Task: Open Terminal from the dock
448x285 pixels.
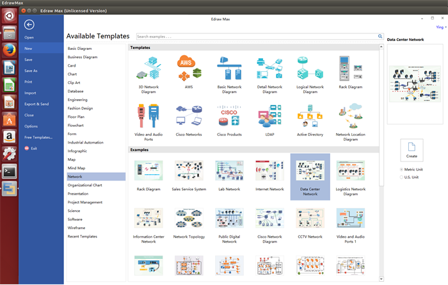Action: click(10, 172)
